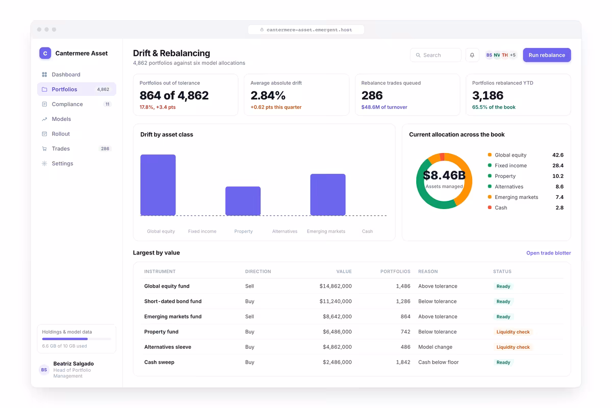Open the Models section
The image size is (612, 408).
coord(76,119)
